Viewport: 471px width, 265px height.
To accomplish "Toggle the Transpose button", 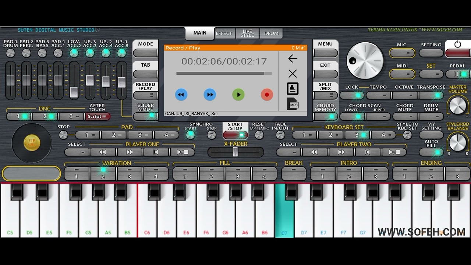I will coord(431,95).
